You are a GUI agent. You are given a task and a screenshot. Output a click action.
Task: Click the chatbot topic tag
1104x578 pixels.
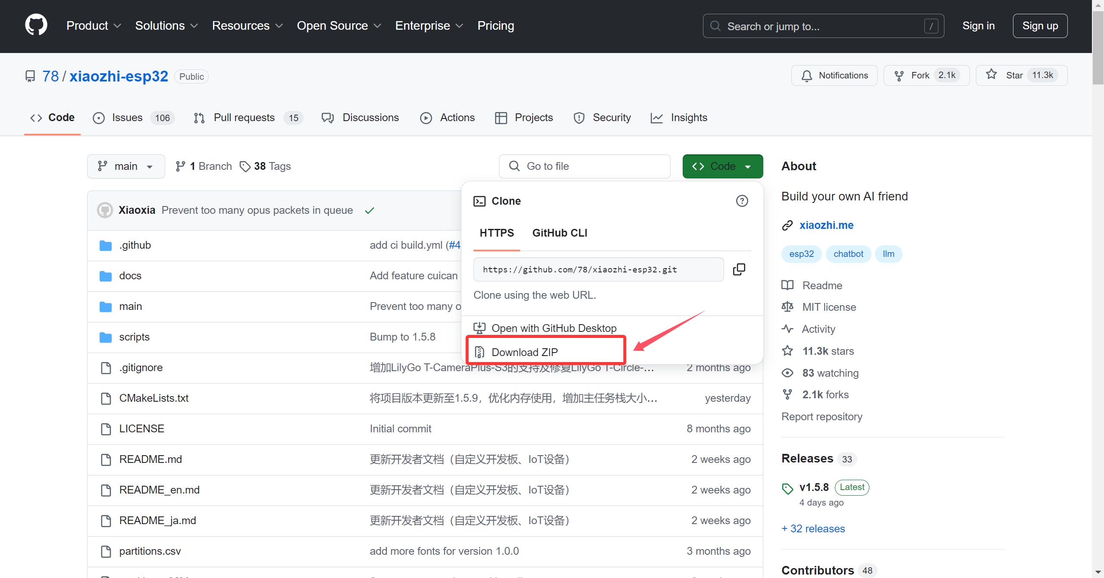[x=848, y=254]
